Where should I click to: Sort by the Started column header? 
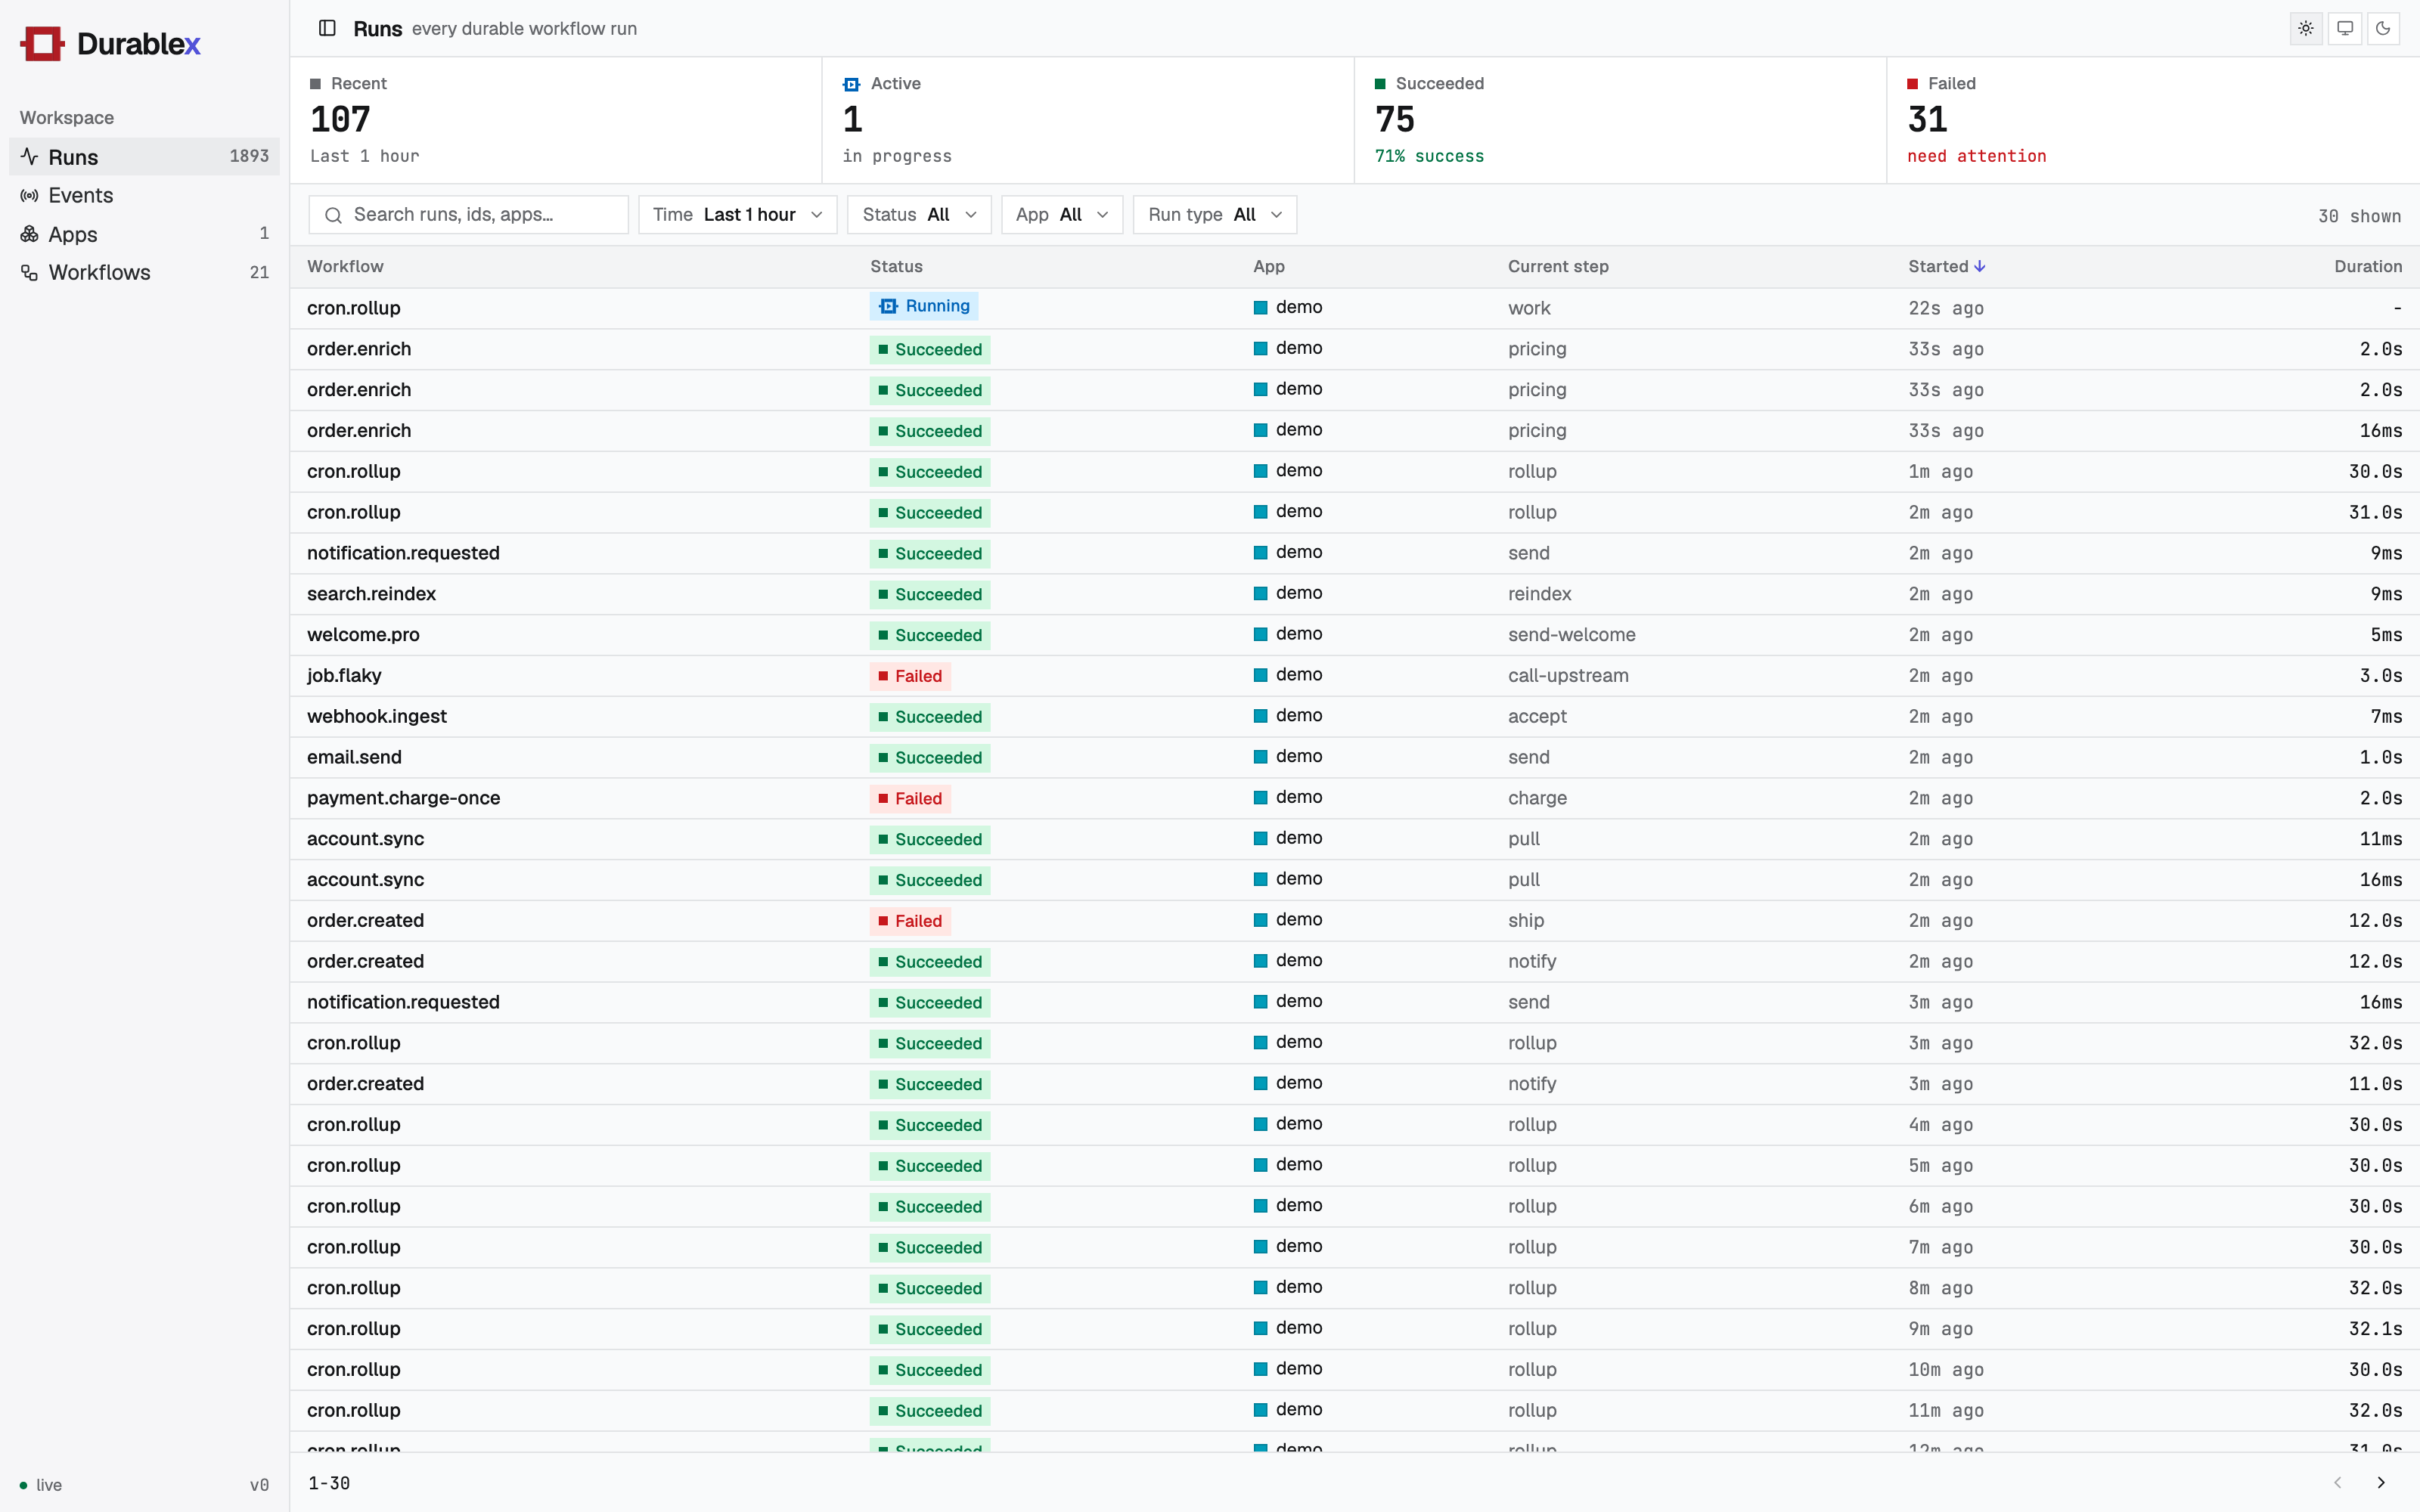[1946, 266]
